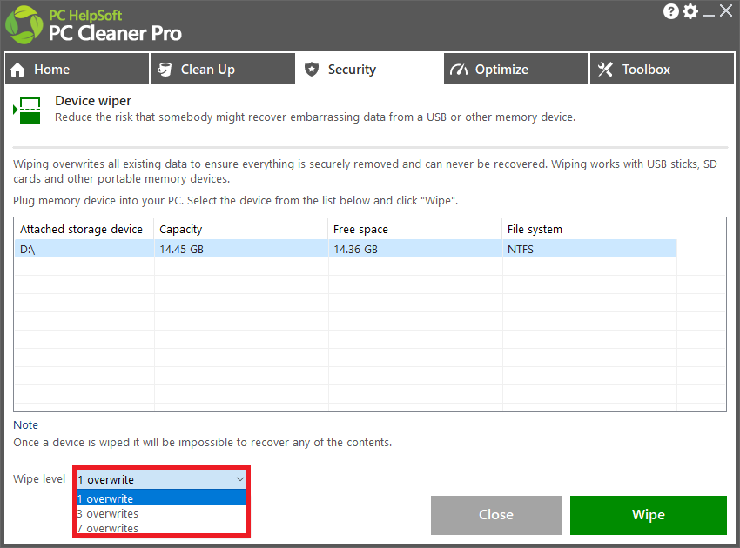Image resolution: width=740 pixels, height=548 pixels.
Task: Click the Free space column header
Action: coord(414,229)
